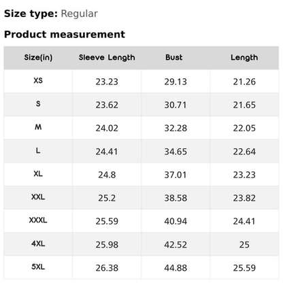This screenshot has width=283, height=283.
Task: Select the 4XL size row label
Action: tap(38, 244)
